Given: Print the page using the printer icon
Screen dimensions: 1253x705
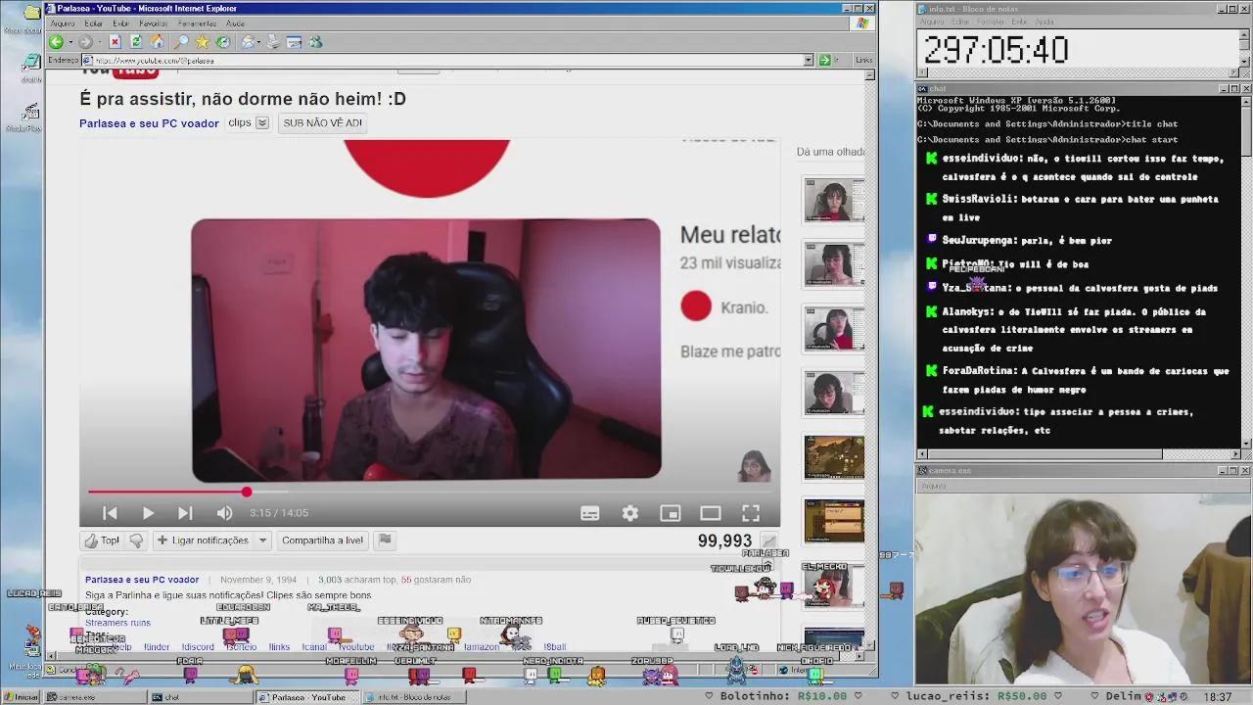Looking at the screenshot, I should coord(272,42).
